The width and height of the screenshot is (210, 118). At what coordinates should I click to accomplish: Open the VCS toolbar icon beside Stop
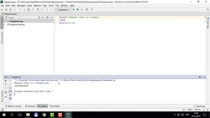pos(87,10)
